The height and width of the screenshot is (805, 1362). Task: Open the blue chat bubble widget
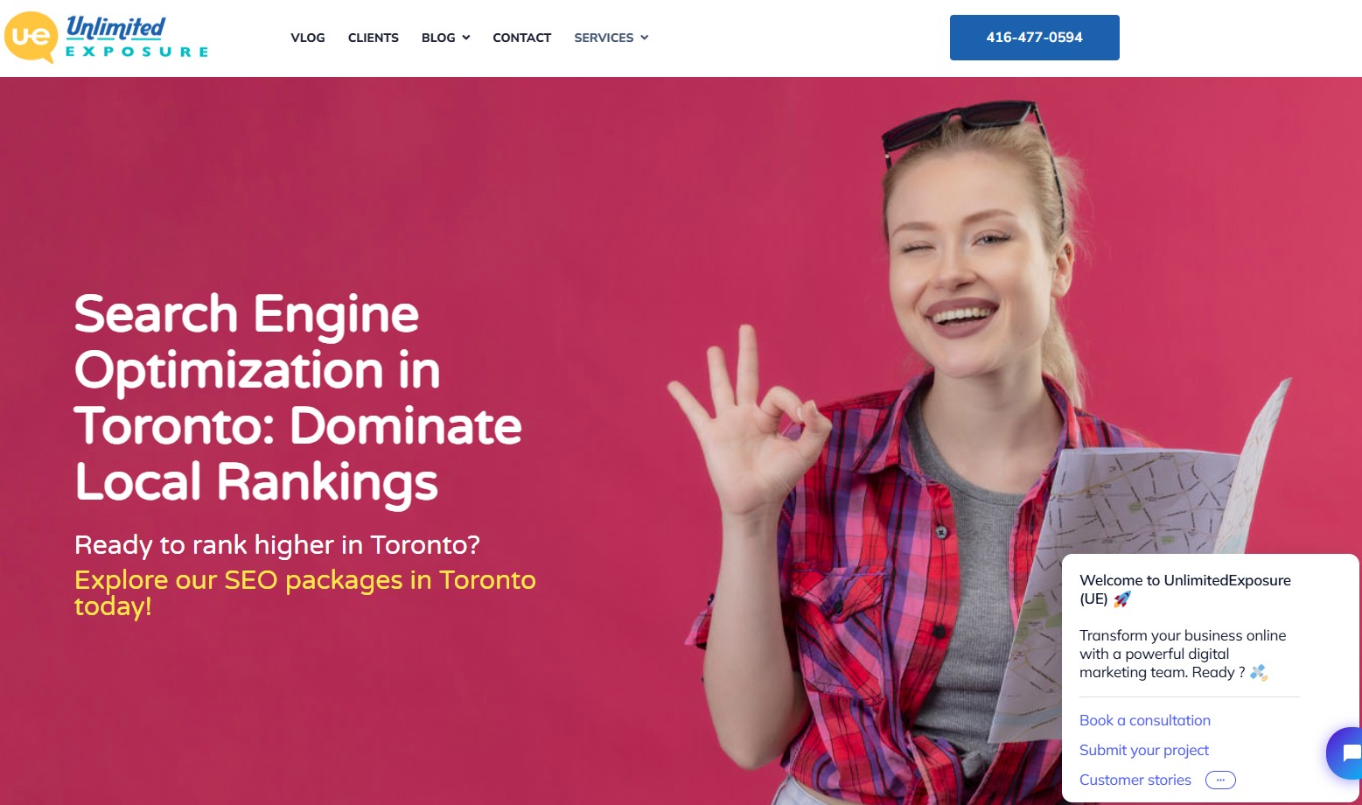1347,752
